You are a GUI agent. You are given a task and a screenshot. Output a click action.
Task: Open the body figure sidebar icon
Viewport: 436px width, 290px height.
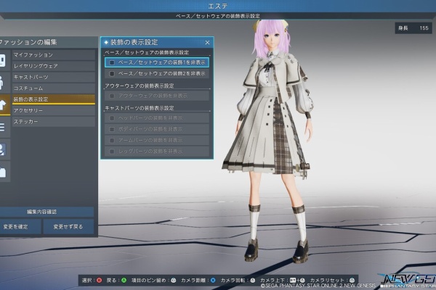(x=4, y=83)
